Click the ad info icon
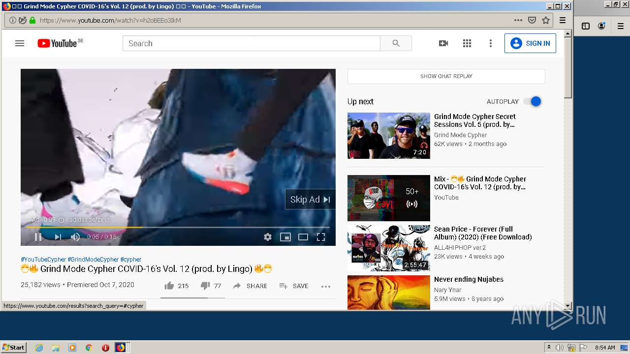Screen dimensions: 630x354 (62, 220)
